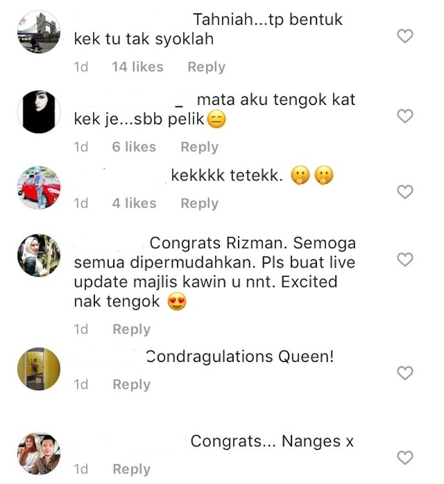
Task: Reply to the 'Congrats... Nanges x' comment
Action: coord(132,470)
